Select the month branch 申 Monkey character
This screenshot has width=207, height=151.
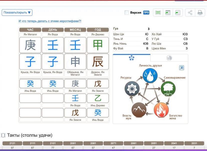pyautogui.click(x=75, y=62)
